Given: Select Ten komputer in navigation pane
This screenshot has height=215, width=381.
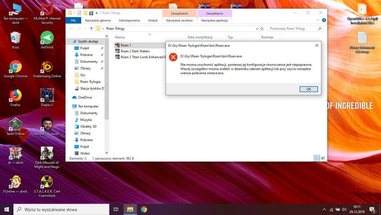Looking at the screenshot, I should coord(88,107).
